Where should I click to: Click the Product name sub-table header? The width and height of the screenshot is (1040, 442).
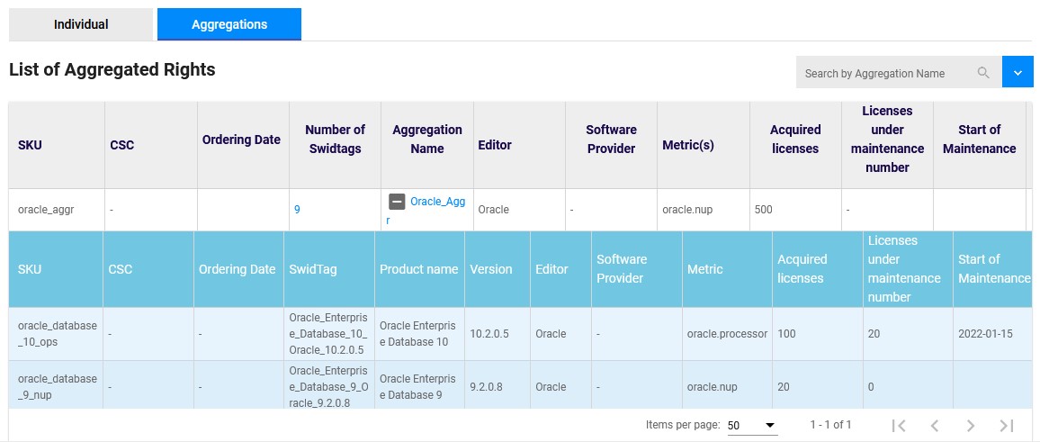[x=418, y=269]
